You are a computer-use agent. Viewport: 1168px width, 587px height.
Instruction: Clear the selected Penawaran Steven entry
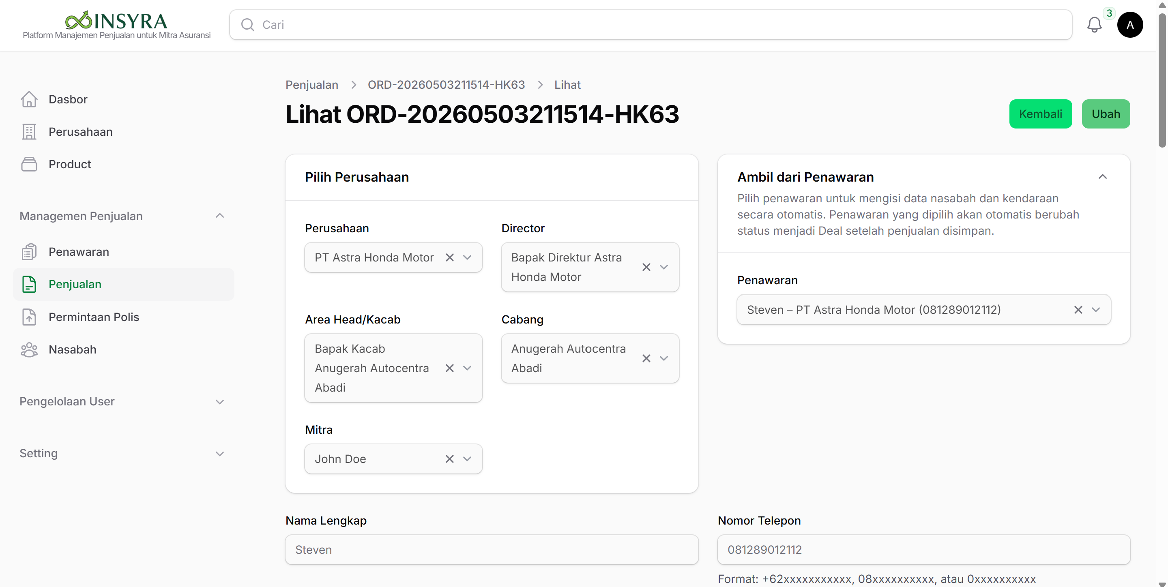(x=1078, y=310)
